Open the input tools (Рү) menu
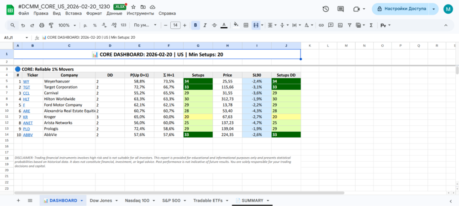 point(385,26)
